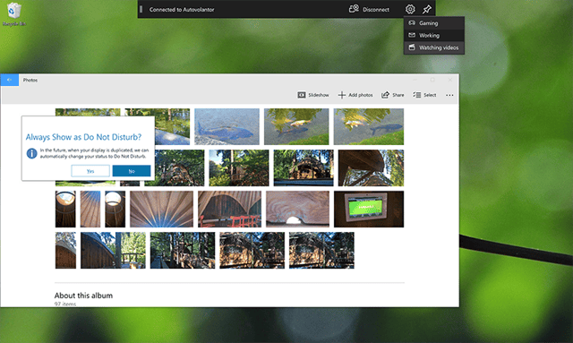Screen dimensions: 573x343
Task: Choose the Gaming mode option
Action: tap(433, 23)
